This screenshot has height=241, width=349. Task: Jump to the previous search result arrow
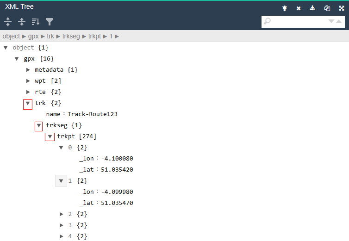click(339, 21)
